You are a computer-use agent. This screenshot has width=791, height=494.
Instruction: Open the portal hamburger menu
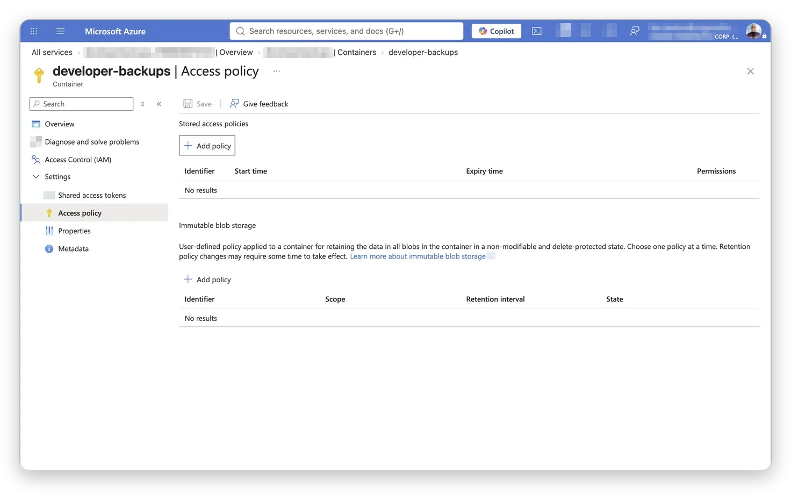[61, 31]
